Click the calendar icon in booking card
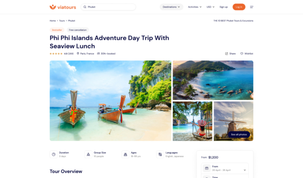The width and height of the screenshot is (303, 178). click(206, 168)
